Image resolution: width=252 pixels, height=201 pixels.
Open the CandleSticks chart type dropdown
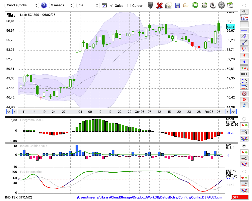[22, 5]
